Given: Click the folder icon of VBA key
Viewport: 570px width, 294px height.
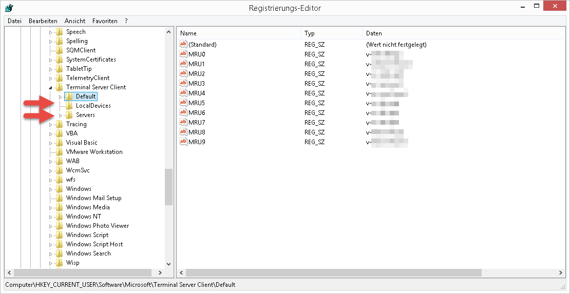Looking at the screenshot, I should coord(59,133).
